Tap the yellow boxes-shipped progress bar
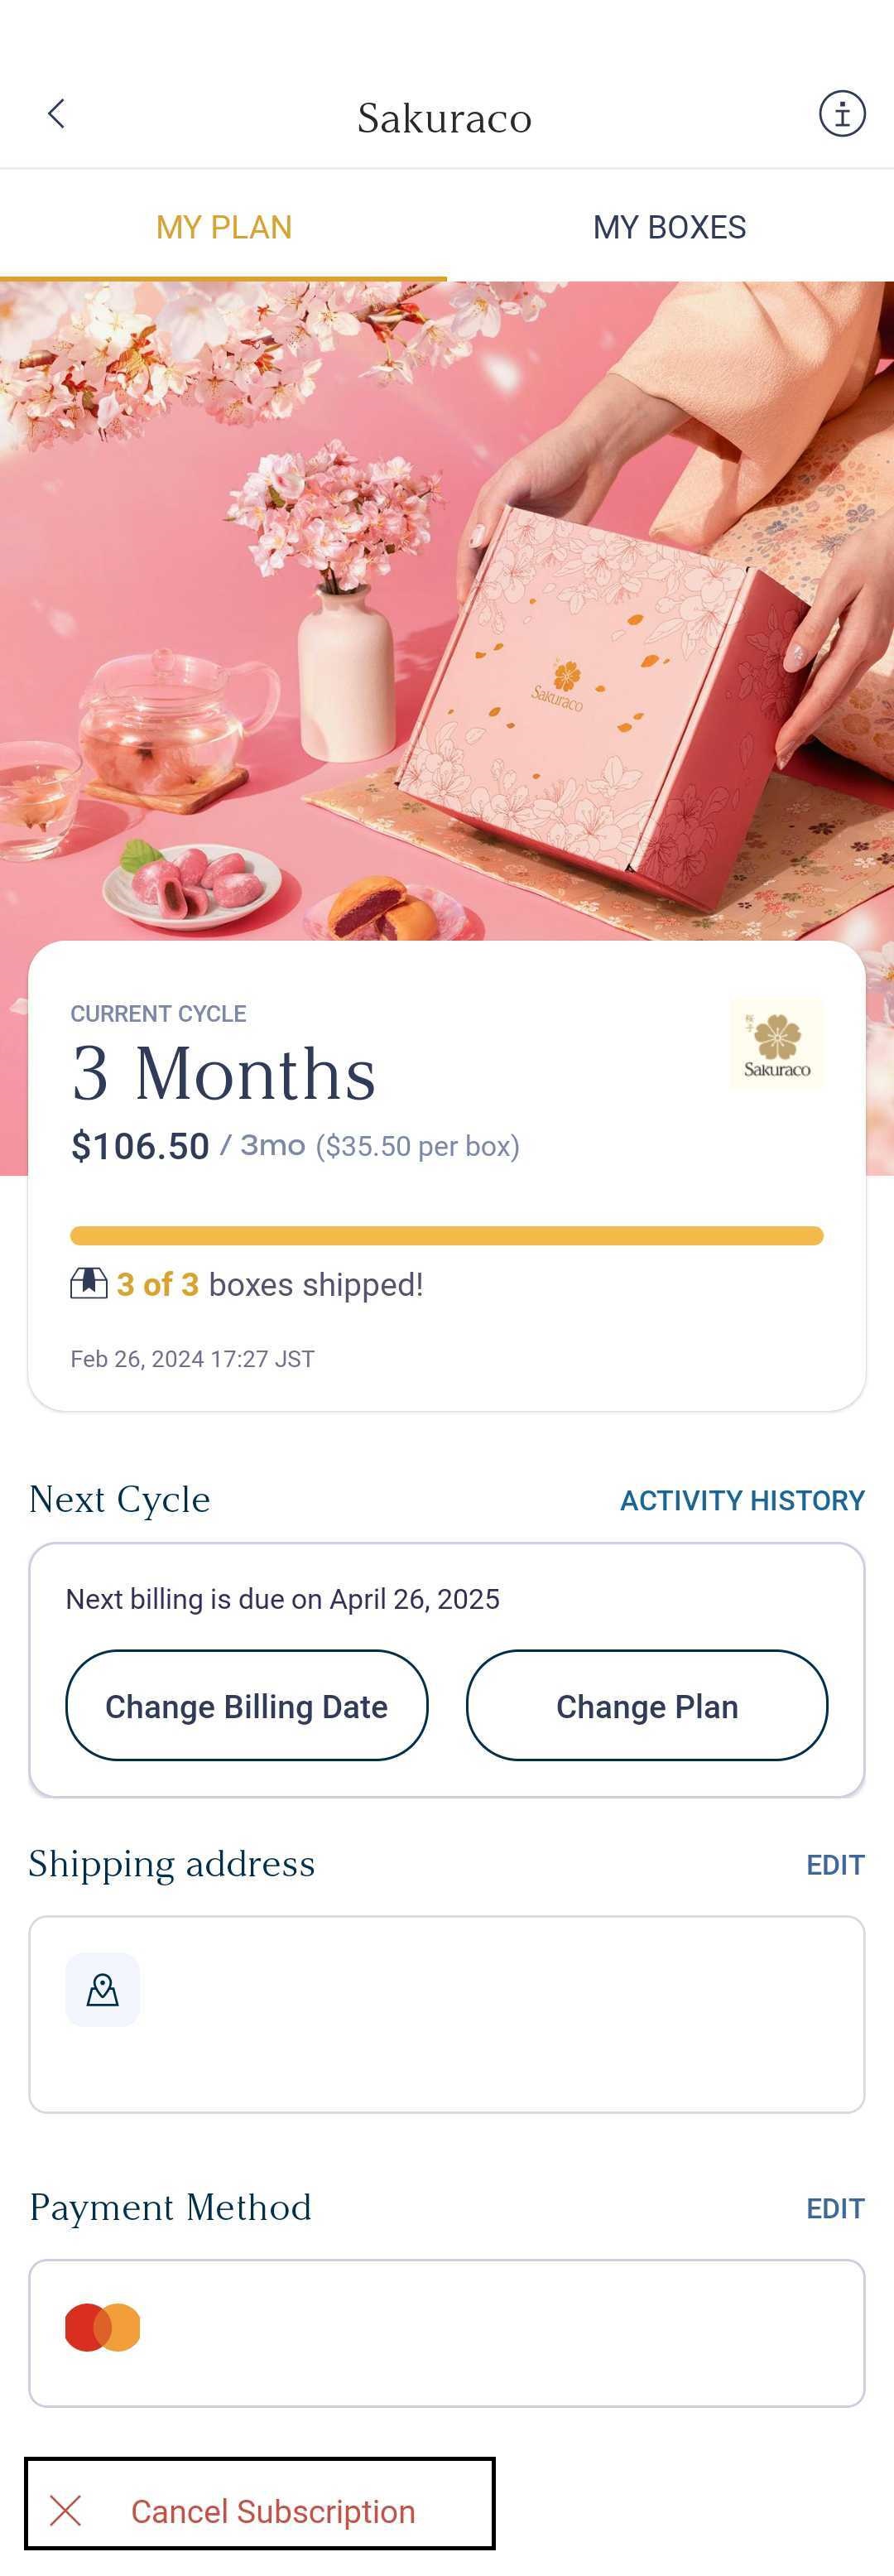This screenshot has height=2576, width=894. (447, 1236)
